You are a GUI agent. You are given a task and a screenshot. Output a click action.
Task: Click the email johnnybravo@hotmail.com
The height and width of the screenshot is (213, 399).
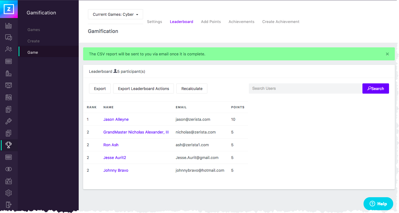[x=200, y=170]
